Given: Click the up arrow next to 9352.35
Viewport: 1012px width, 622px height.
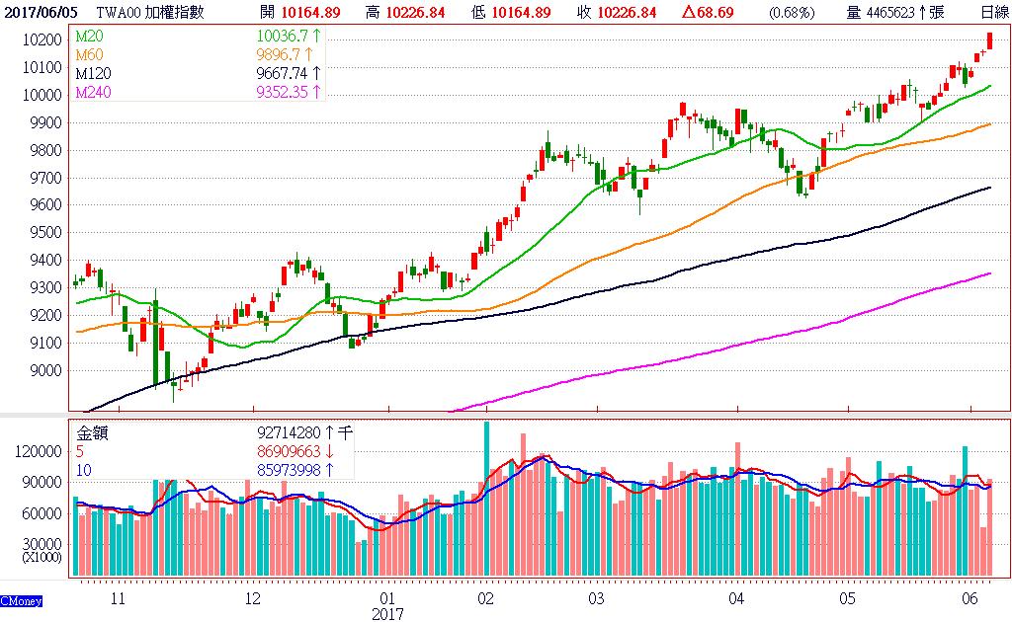Looking at the screenshot, I should pos(317,93).
